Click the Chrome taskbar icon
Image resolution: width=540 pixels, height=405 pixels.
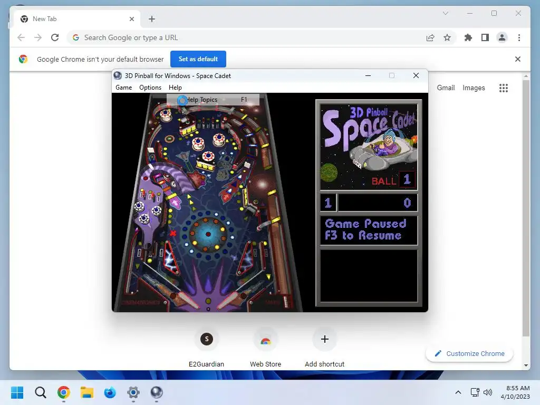64,392
